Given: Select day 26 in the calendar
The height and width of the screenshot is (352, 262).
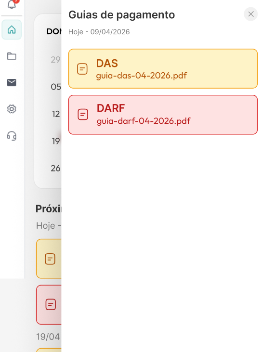Looking at the screenshot, I should tap(56, 169).
